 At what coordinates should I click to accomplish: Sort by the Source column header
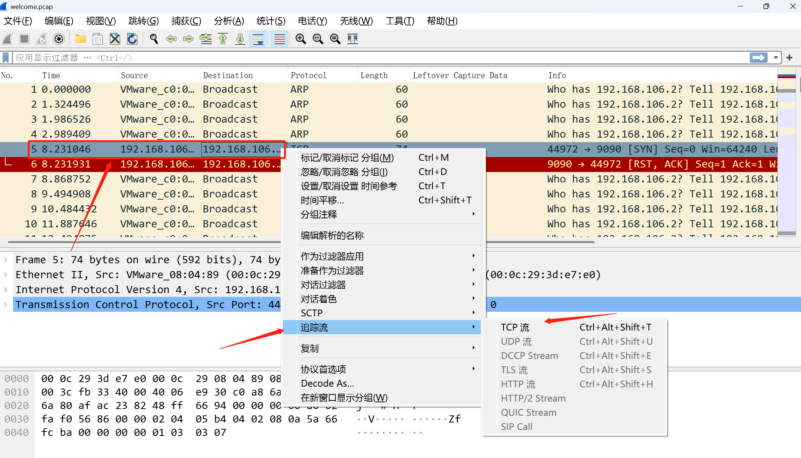coord(159,75)
